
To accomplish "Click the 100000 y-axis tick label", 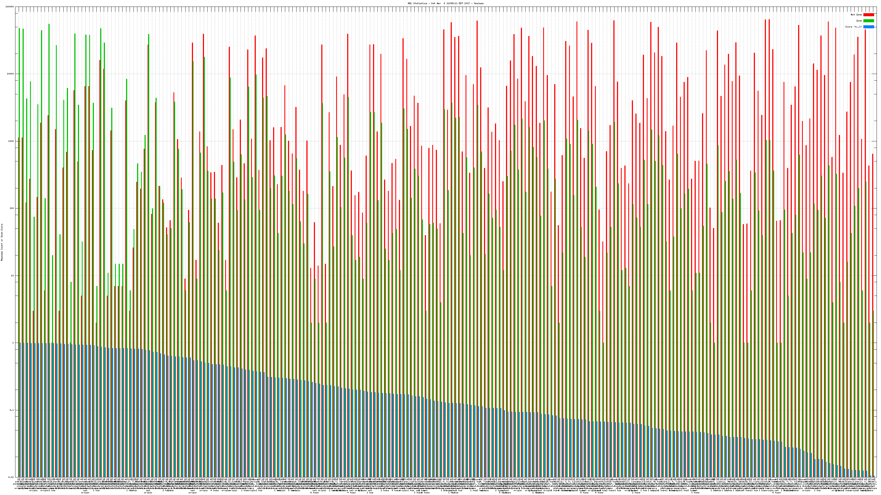I will coord(10,7).
